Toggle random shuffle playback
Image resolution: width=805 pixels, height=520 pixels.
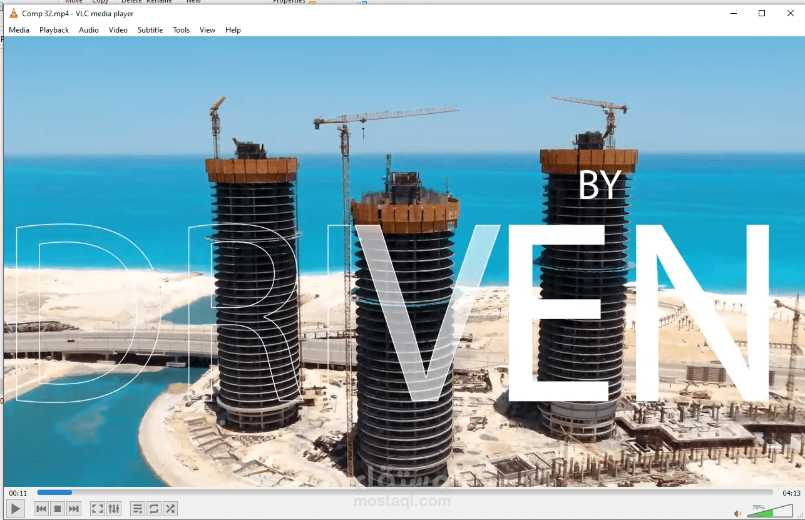point(170,509)
